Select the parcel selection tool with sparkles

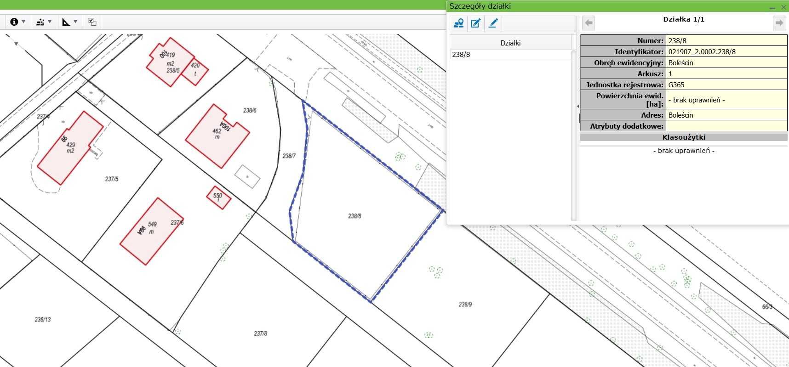point(40,22)
